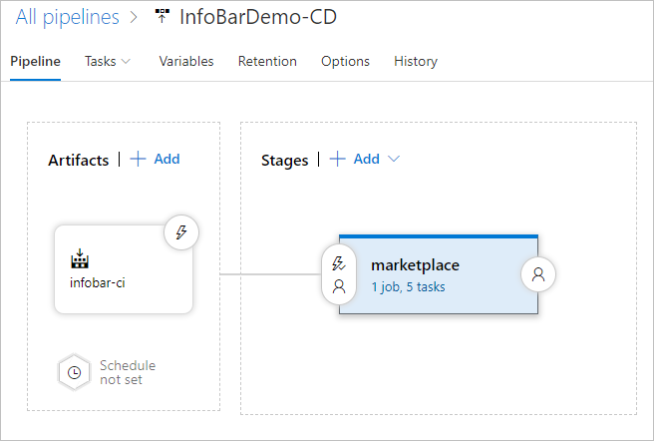Click the plus icon next to Artifacts
The height and width of the screenshot is (441, 654).
click(x=138, y=160)
